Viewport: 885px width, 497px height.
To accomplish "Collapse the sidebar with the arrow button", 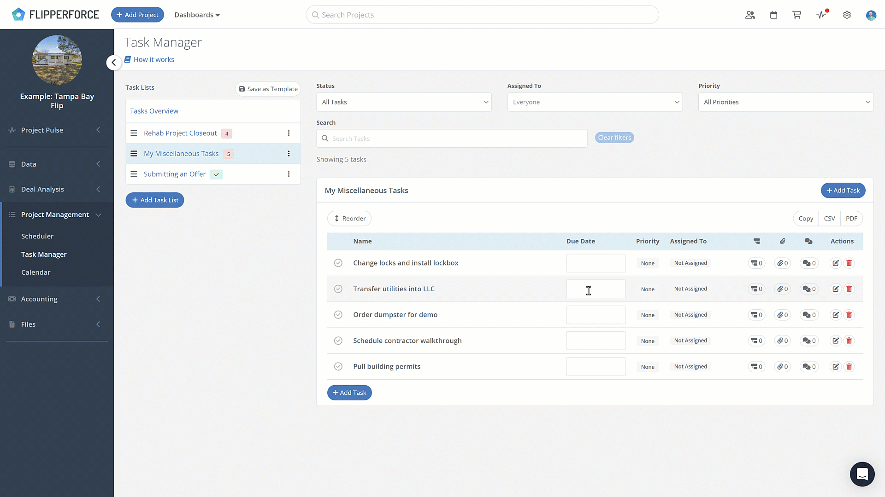I will coord(114,62).
